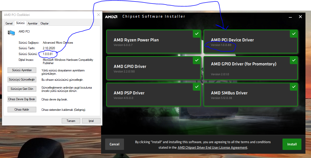Click the green Install button

[x=292, y=144]
